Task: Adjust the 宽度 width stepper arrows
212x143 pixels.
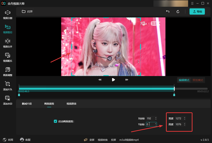Action: [x=184, y=118]
